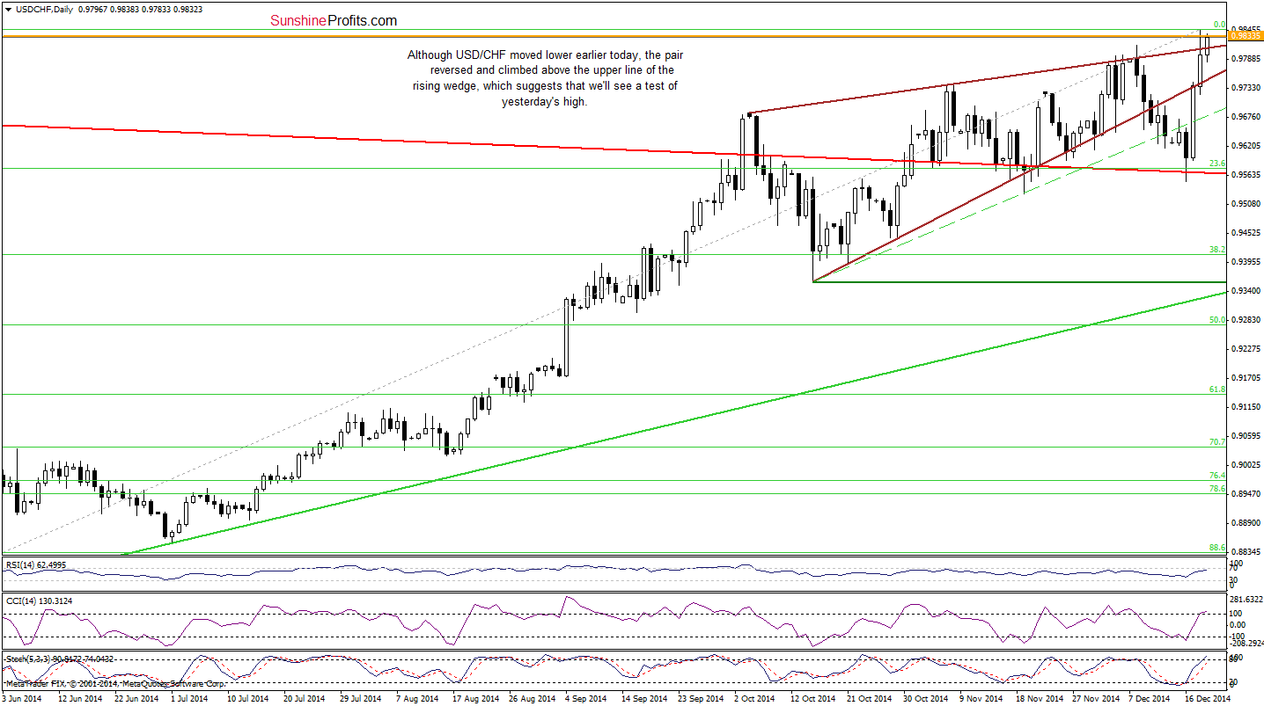This screenshot has width=1264, height=706.
Task: Click the USDCHF,Daily chart title
Action: (x=43, y=9)
